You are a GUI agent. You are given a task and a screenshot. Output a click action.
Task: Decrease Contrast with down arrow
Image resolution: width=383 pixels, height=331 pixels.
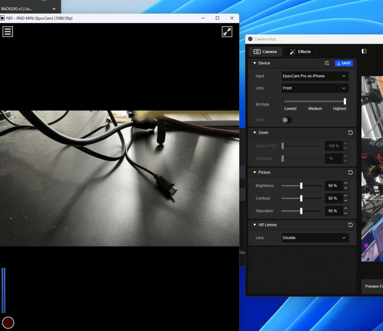pos(346,200)
